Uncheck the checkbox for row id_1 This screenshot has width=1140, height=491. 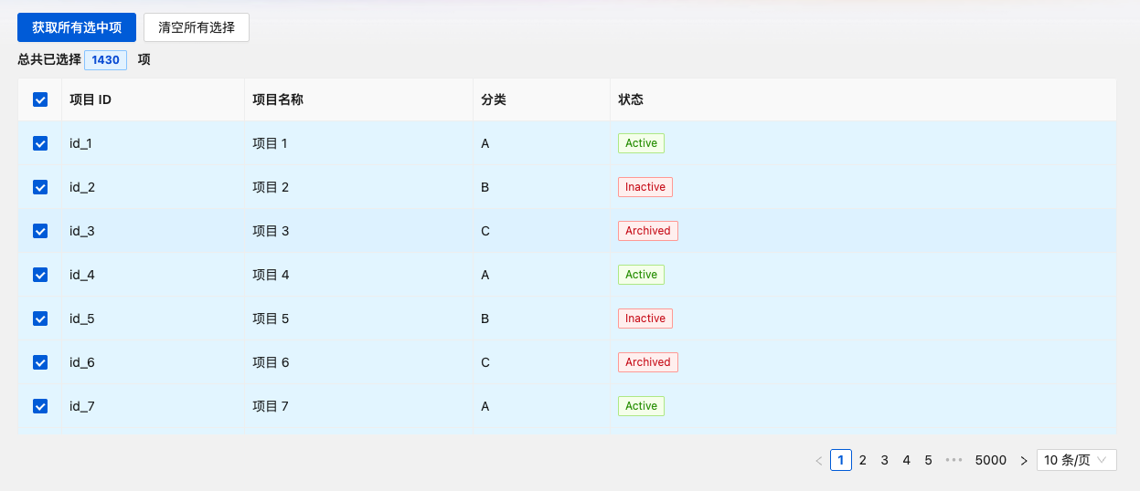[x=40, y=143]
